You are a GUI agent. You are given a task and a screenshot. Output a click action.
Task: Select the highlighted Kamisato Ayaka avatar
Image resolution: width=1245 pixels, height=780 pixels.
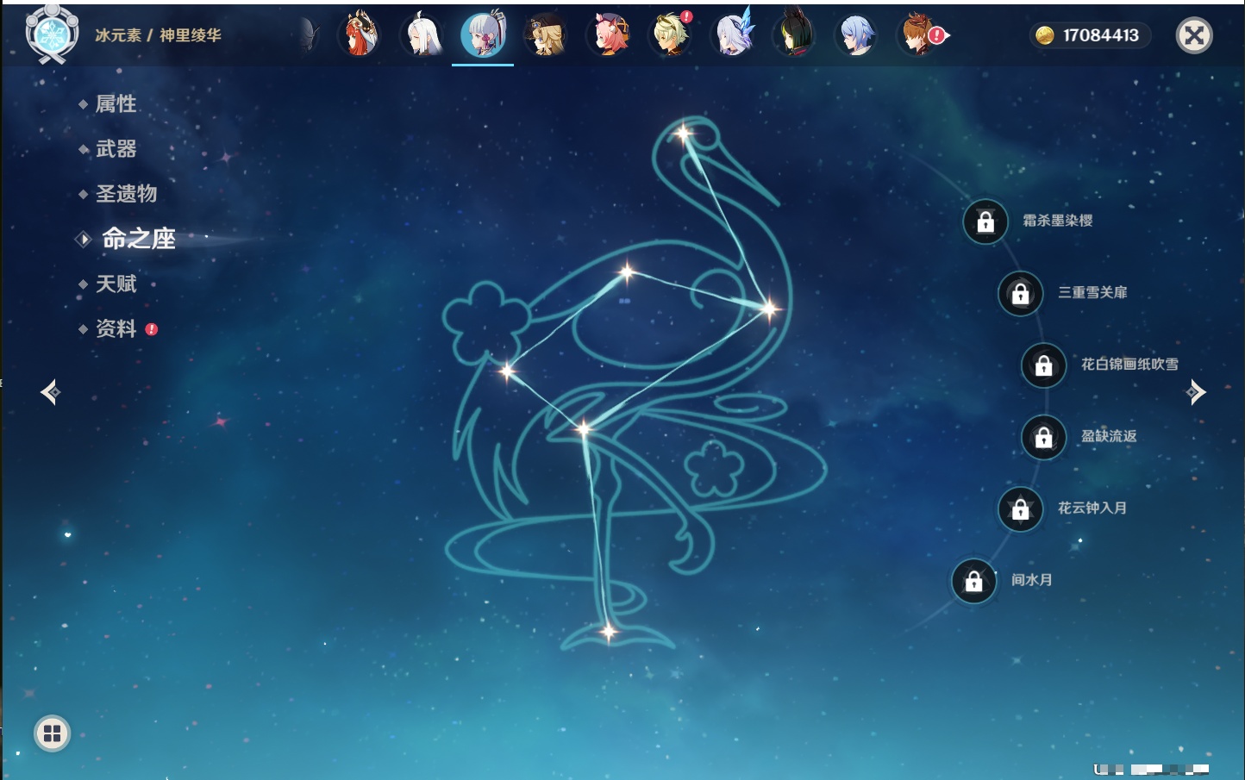[x=483, y=34]
